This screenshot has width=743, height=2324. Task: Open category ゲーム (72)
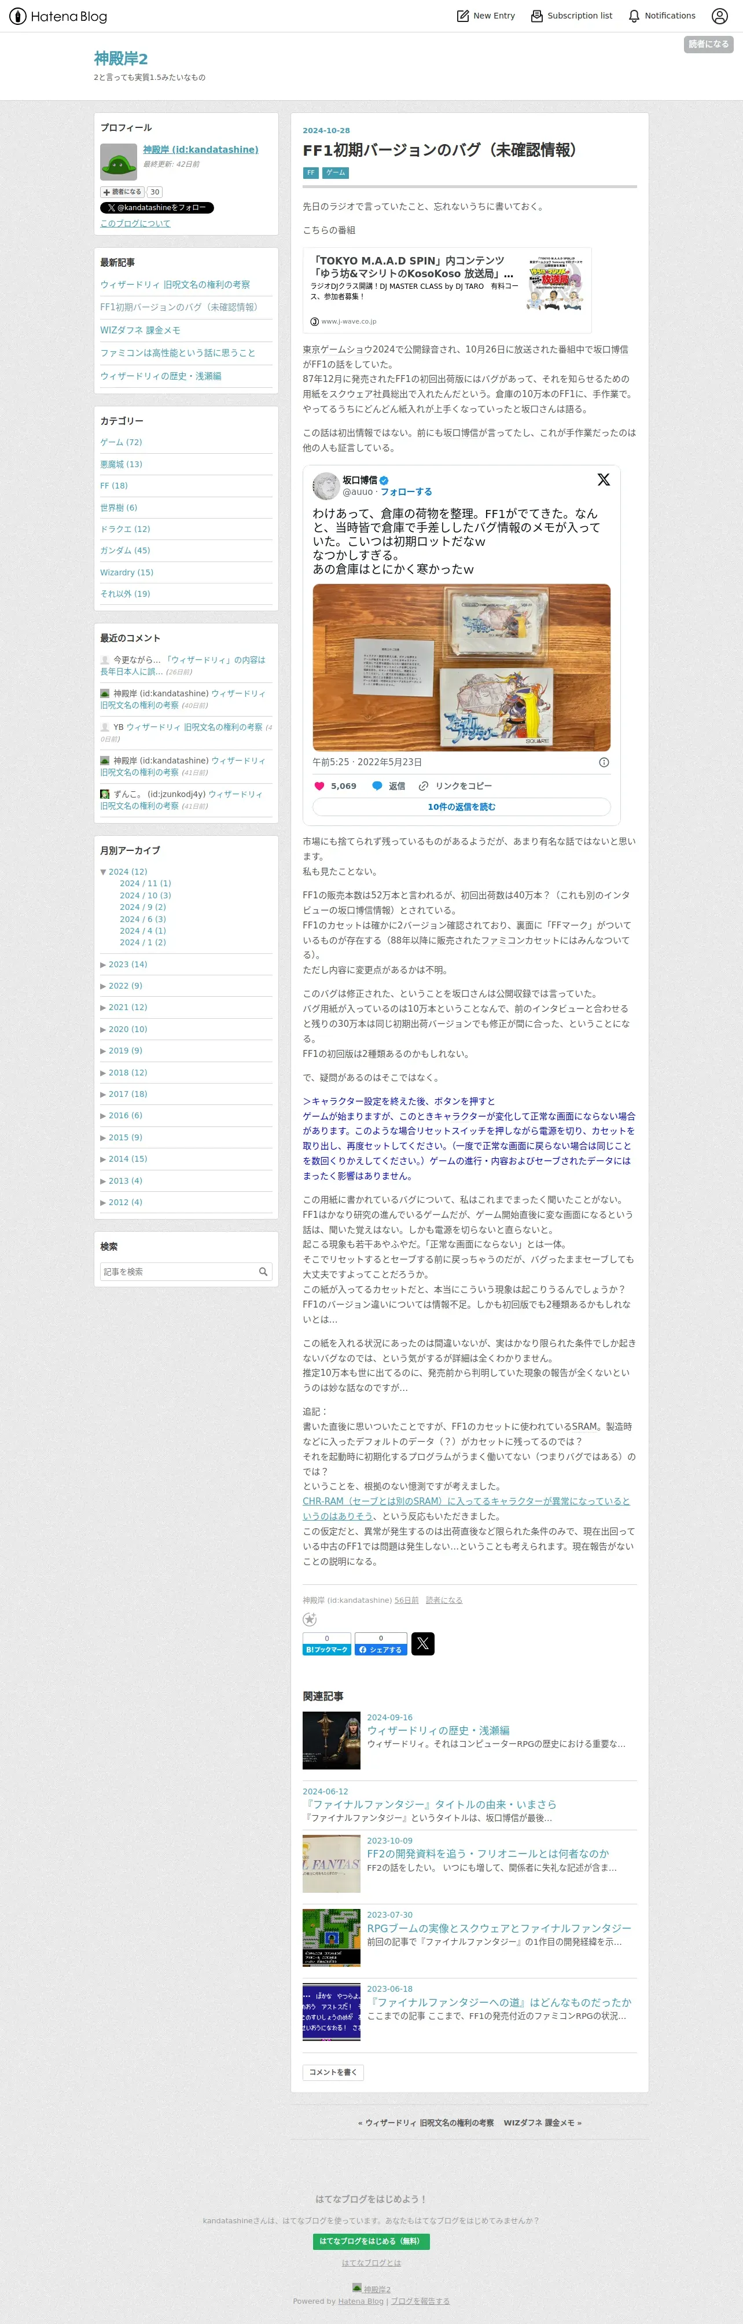[121, 442]
